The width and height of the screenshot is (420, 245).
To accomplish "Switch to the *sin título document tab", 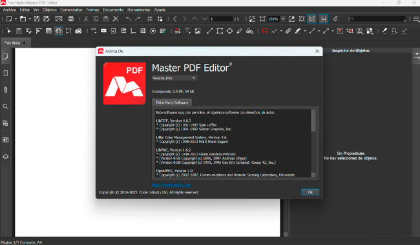I will (16, 43).
